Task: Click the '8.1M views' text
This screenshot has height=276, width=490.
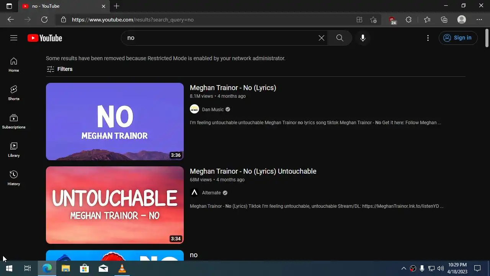Action: point(201,96)
